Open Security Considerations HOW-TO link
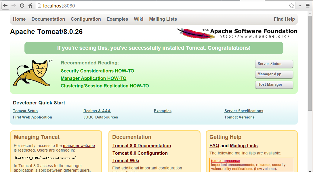Viewport: 313px width, 172px height. (x=98, y=71)
